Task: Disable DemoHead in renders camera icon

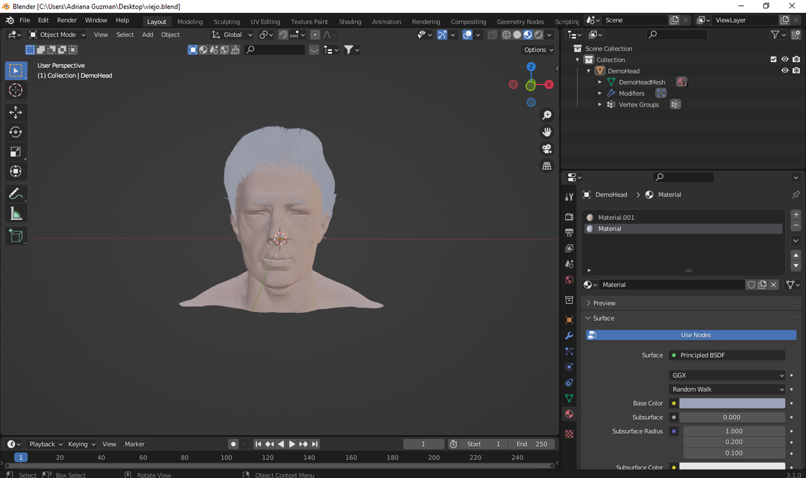Action: click(796, 70)
